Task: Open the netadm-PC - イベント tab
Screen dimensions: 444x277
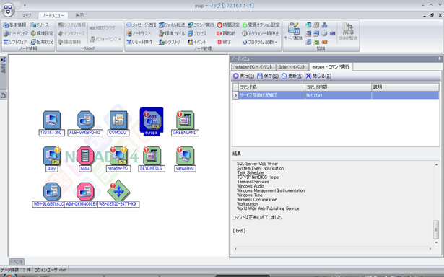Action: pos(253,67)
